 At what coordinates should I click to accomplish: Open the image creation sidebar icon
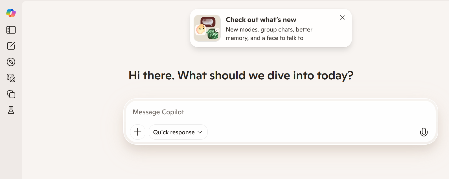tap(11, 78)
